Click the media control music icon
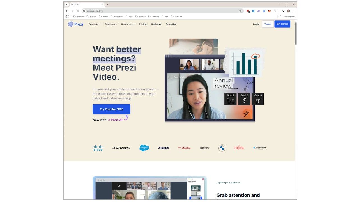 coord(283,11)
